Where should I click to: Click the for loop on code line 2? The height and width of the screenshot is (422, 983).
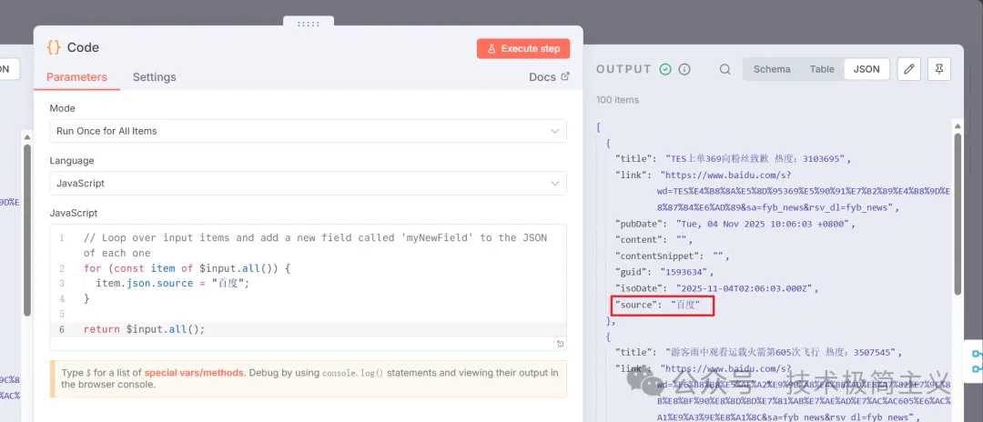pyautogui.click(x=187, y=268)
